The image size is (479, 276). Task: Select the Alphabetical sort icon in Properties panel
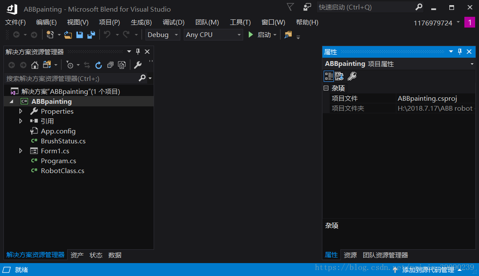coord(339,76)
